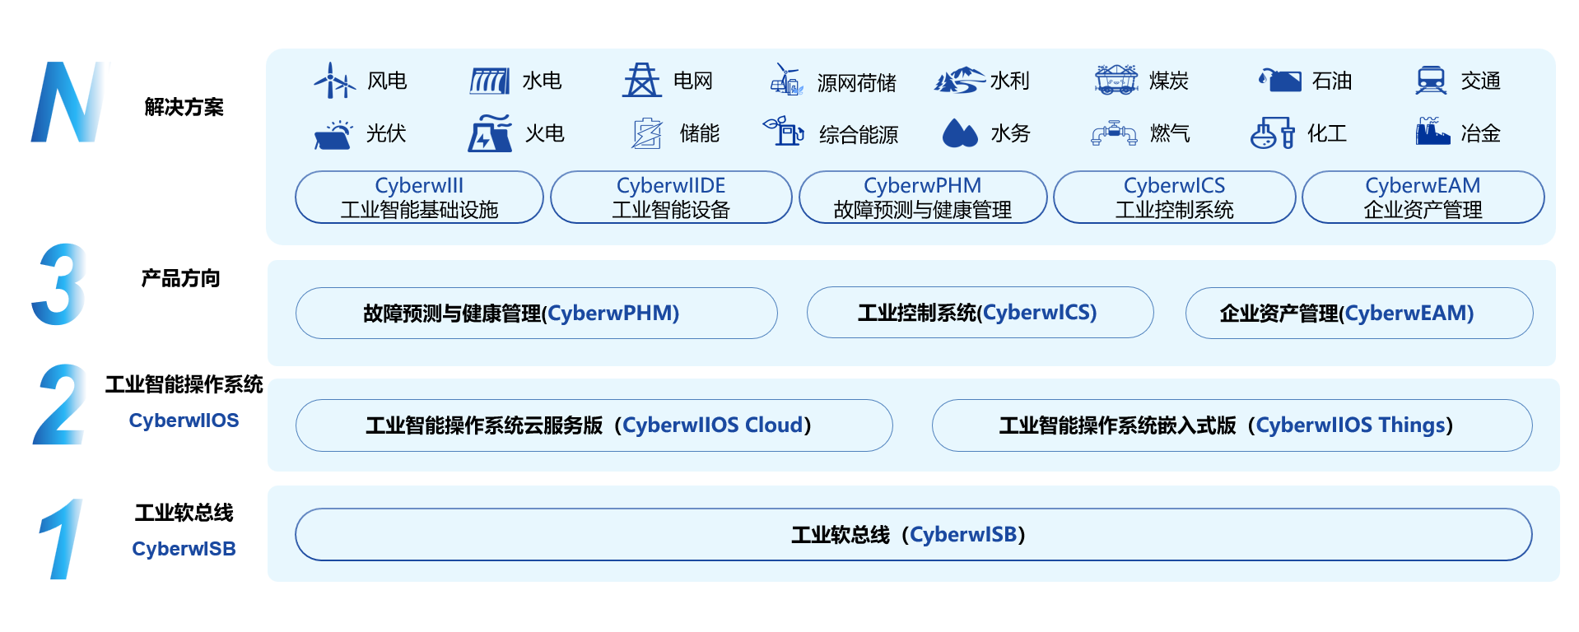Click the 水利 text label

point(1009,81)
